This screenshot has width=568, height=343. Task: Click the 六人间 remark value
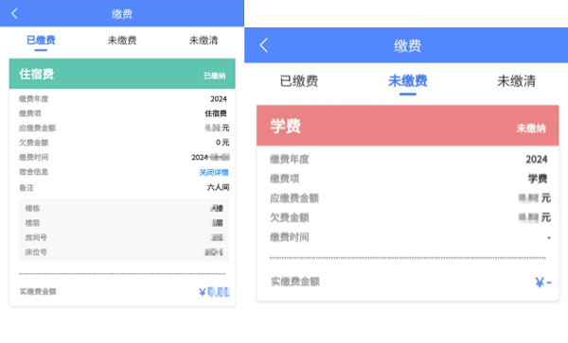click(x=218, y=187)
